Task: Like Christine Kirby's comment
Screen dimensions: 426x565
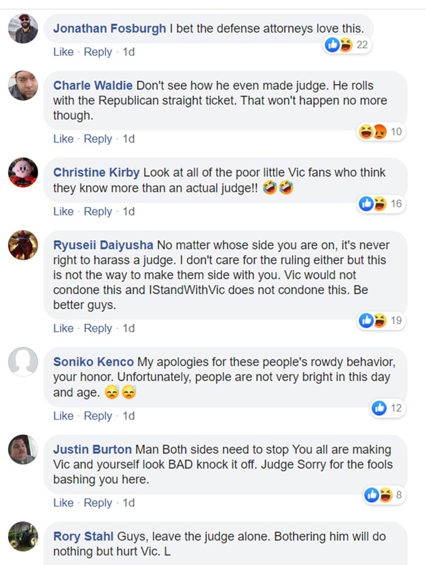Action: (63, 211)
